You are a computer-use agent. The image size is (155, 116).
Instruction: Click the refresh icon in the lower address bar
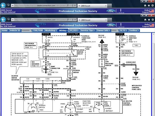(x=73, y=20)
